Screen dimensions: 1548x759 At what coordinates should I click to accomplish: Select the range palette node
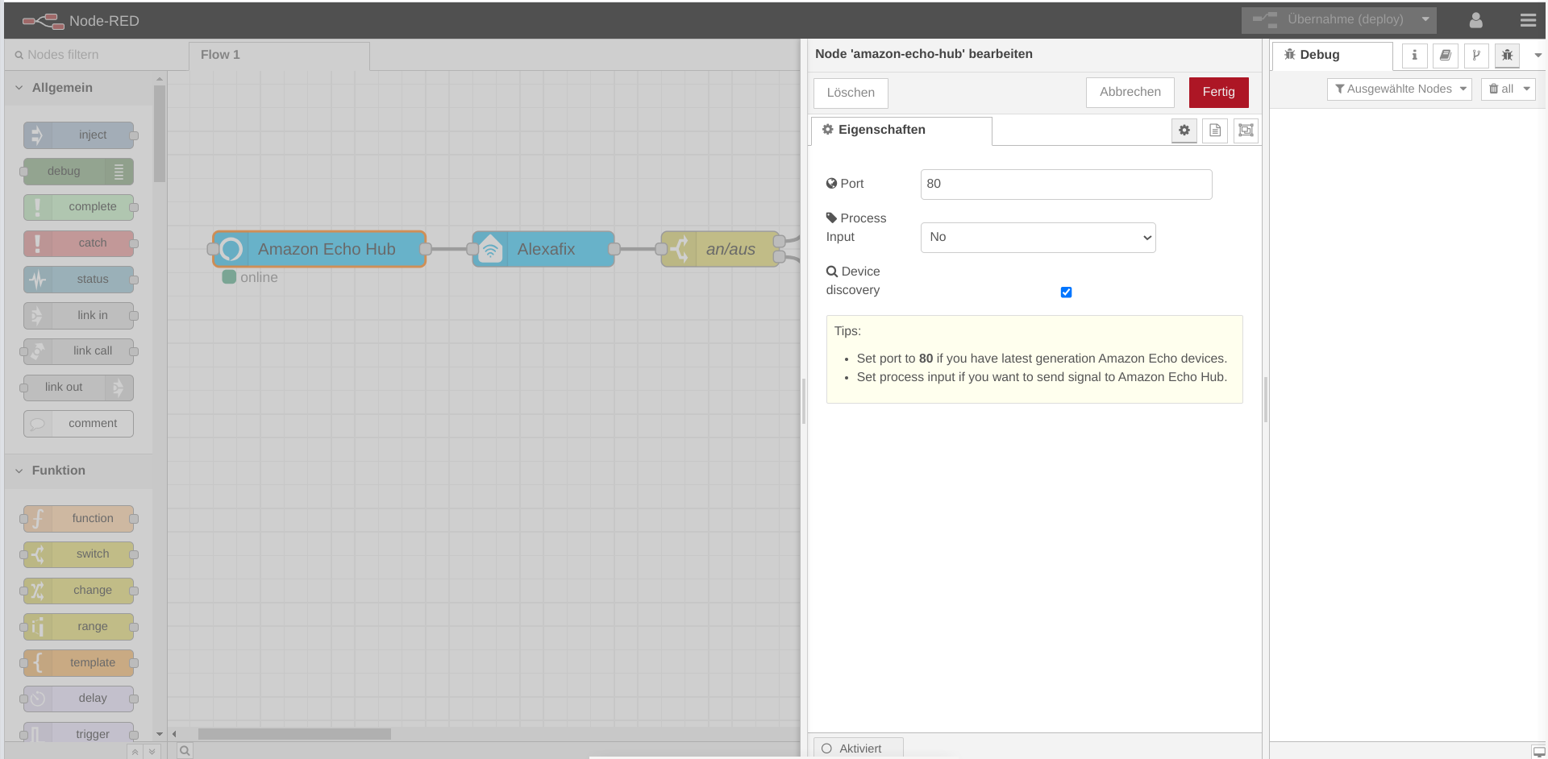[78, 627]
